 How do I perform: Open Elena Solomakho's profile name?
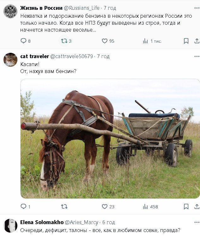[x=42, y=223]
